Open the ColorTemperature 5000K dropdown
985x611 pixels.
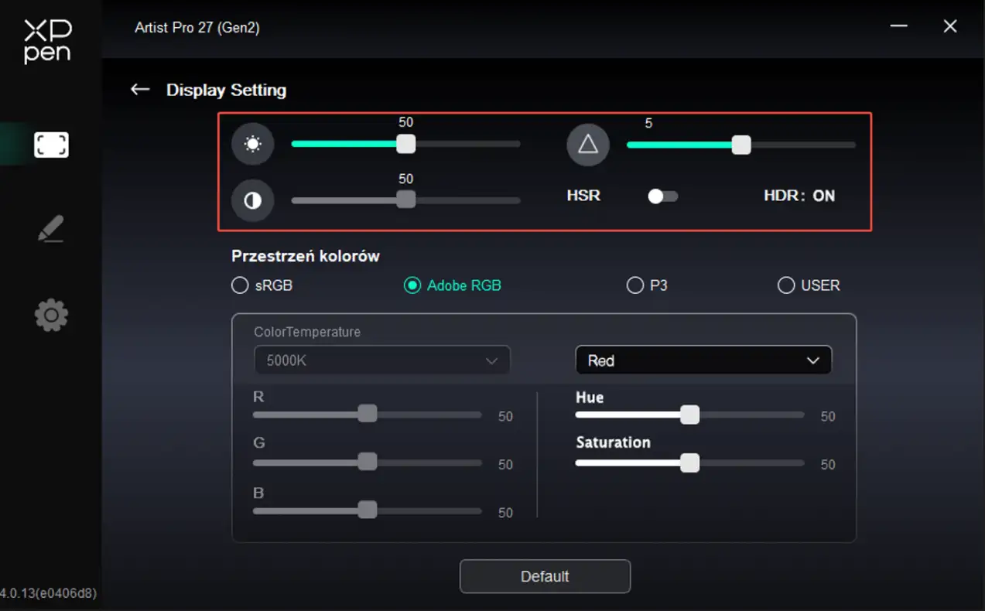pyautogui.click(x=382, y=360)
